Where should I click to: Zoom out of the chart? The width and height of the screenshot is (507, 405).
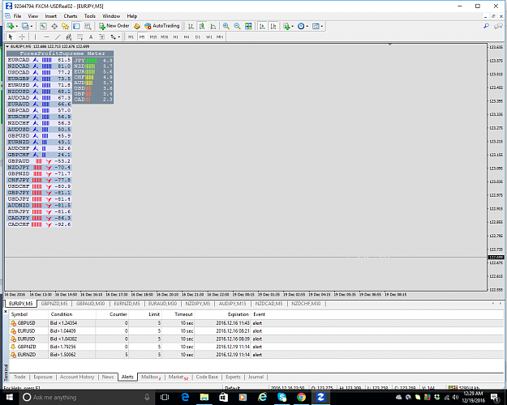click(237, 26)
